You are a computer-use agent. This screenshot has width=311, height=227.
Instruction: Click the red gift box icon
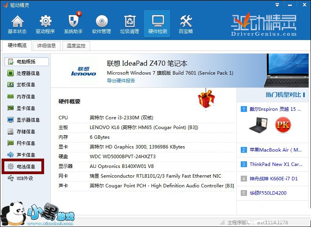(x=206, y=99)
